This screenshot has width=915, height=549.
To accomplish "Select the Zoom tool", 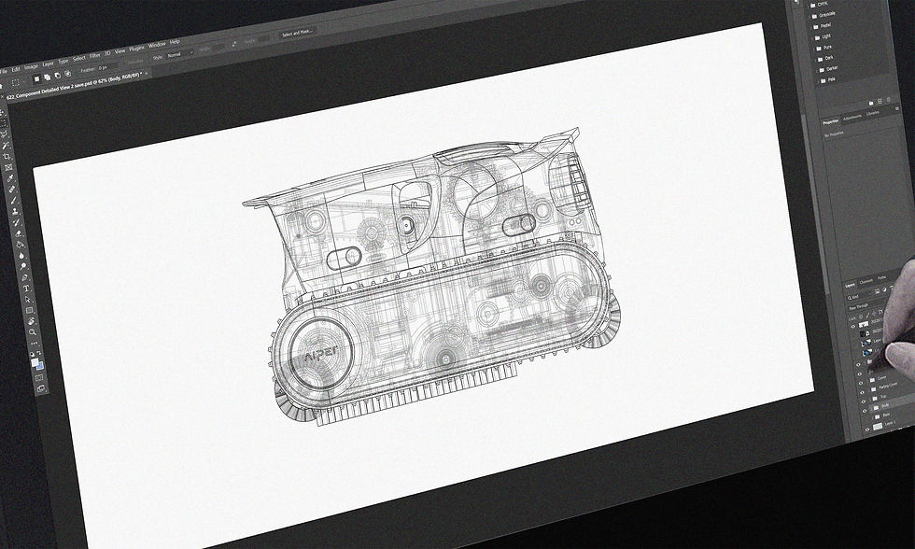I will pos(32,332).
